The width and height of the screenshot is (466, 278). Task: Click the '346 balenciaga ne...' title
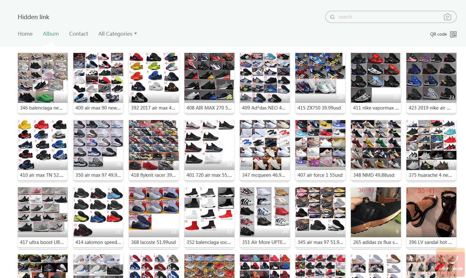(x=41, y=108)
